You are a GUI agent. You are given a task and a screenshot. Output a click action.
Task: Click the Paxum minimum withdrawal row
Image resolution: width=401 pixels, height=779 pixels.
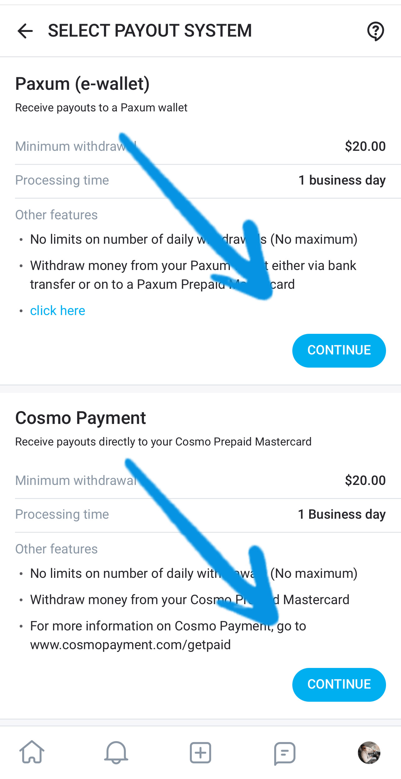coord(75,146)
